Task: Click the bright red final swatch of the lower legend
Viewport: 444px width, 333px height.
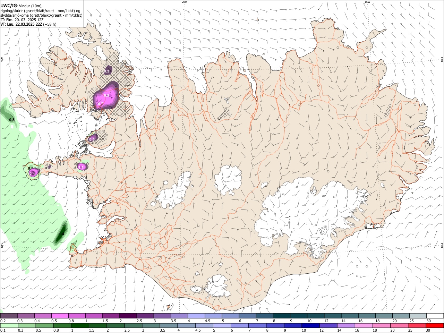Action: tap(435, 326)
